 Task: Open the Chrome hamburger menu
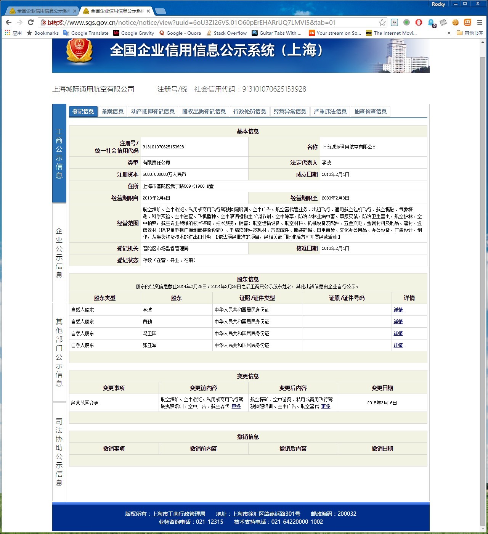coord(480,23)
